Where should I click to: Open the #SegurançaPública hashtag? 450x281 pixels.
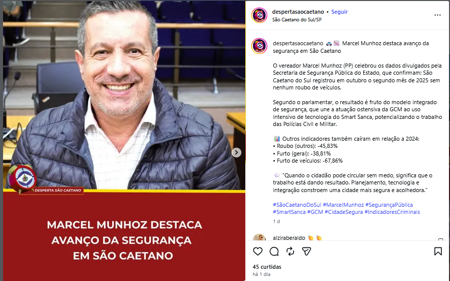click(389, 205)
